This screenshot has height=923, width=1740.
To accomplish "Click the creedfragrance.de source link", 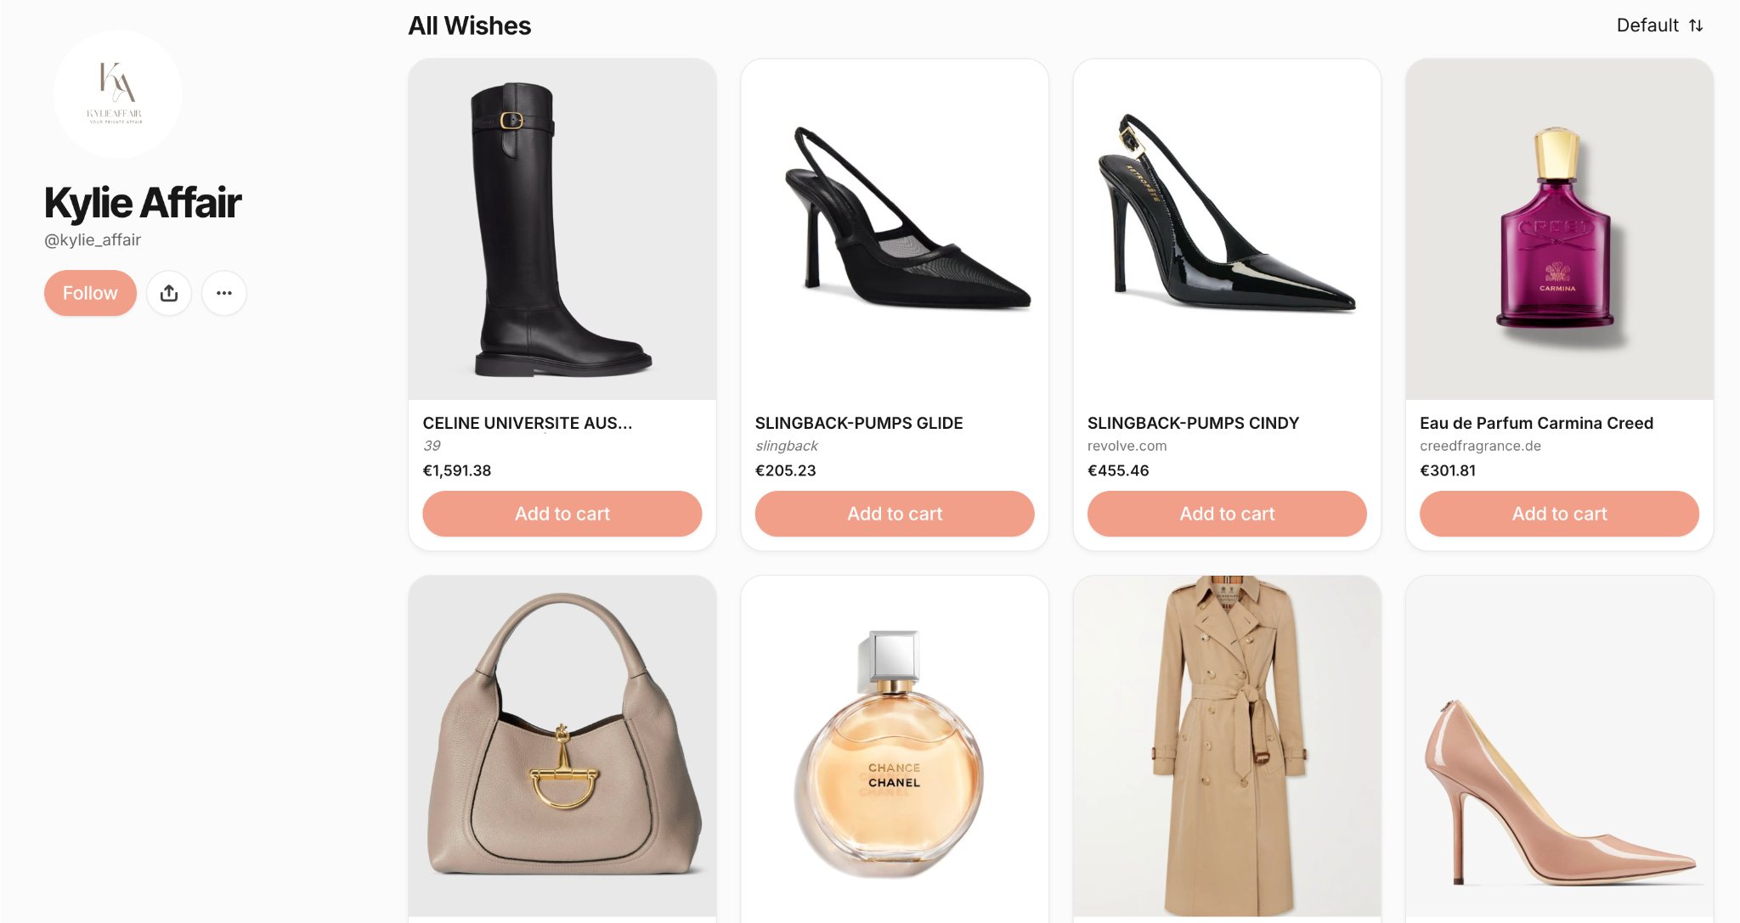I will [1480, 446].
